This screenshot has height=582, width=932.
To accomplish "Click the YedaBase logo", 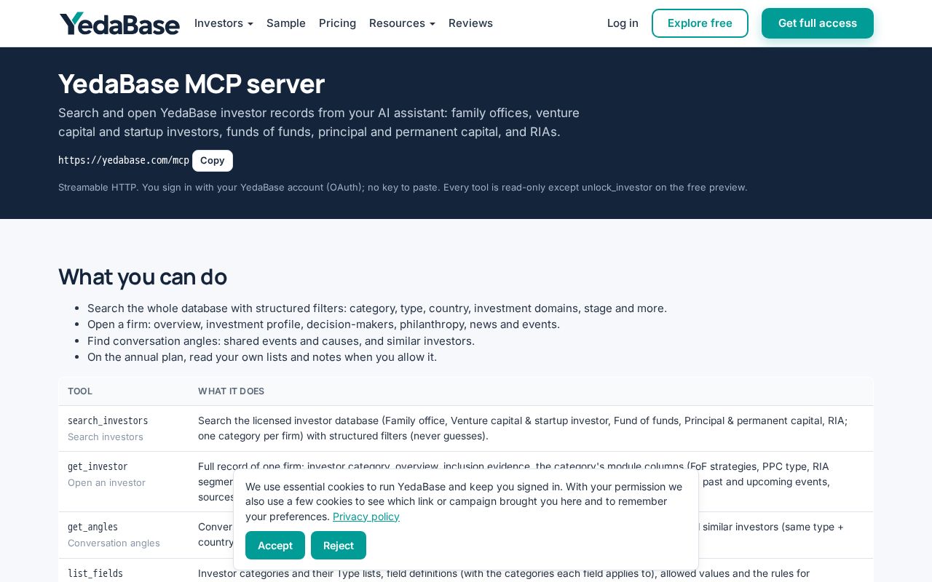I will click(x=119, y=23).
